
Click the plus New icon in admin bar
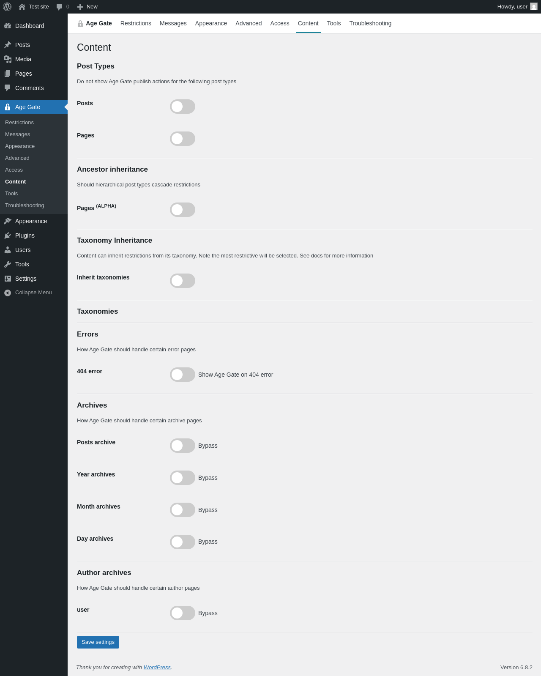tap(80, 7)
